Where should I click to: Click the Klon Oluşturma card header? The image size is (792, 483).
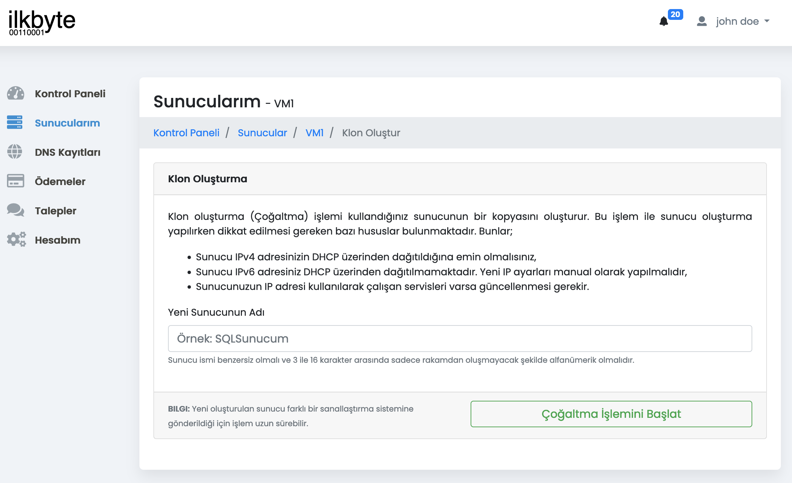(x=460, y=179)
